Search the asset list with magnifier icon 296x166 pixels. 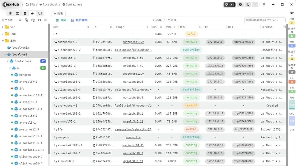(x=20, y=20)
